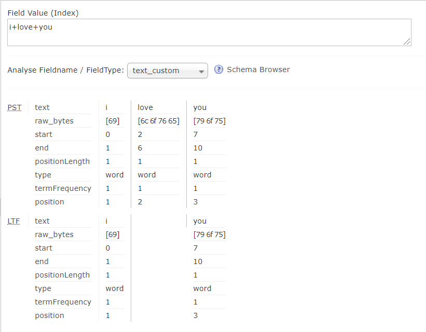Click the 'Field Value (Index)' label

(43, 12)
